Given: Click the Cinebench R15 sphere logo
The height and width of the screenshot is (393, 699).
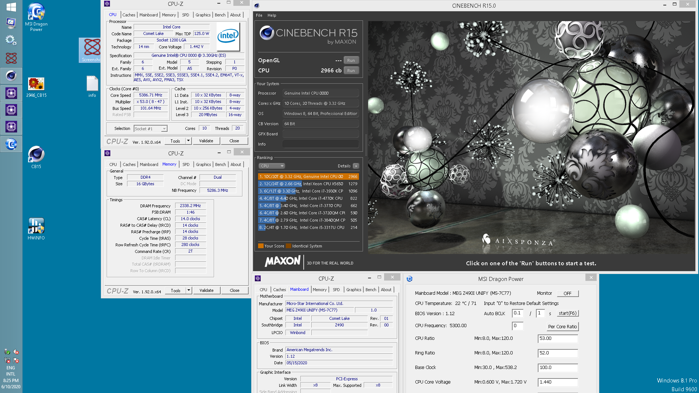Looking at the screenshot, I should click(x=266, y=33).
